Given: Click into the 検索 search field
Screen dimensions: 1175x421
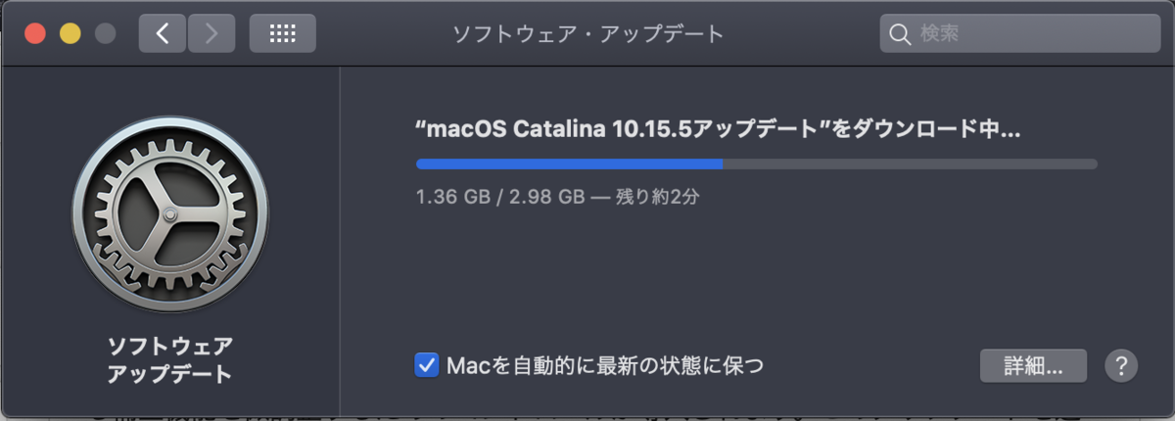Looking at the screenshot, I should click(1020, 34).
